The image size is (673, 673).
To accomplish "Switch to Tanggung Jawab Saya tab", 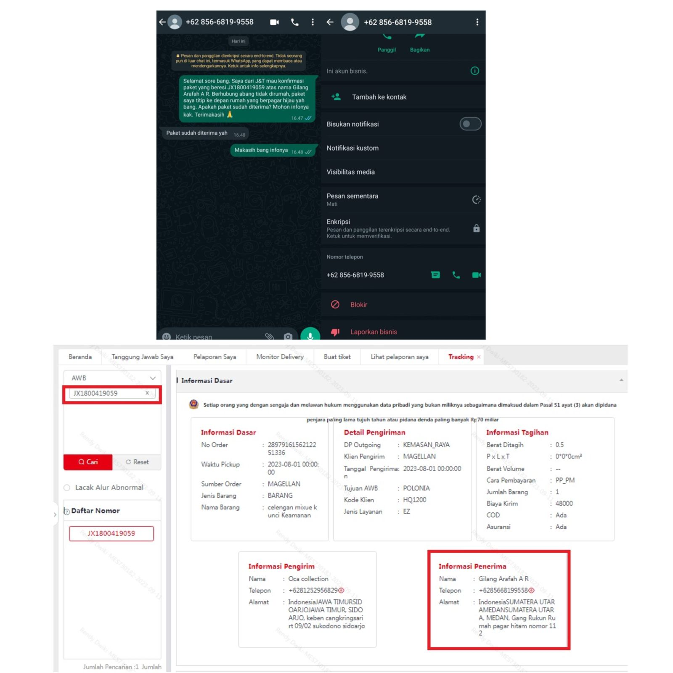I will (x=142, y=357).
